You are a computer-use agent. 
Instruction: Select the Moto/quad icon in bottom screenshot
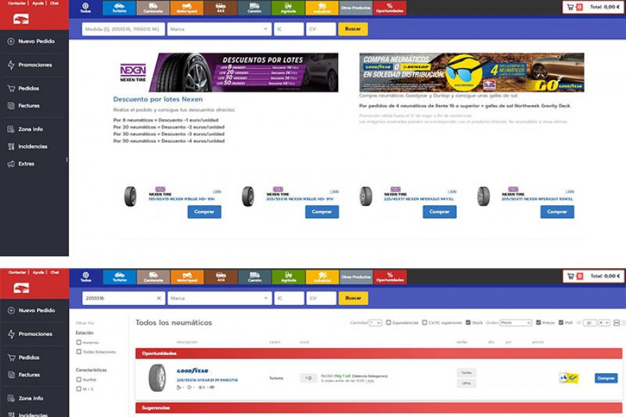[187, 275]
